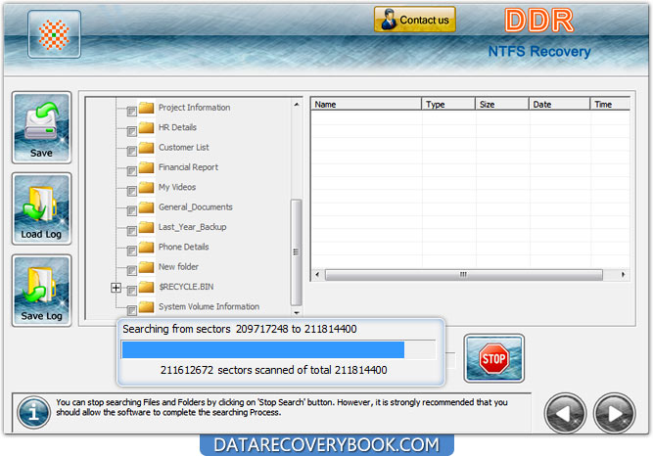653x456 pixels.
Task: Click the blue information icon
Action: [x=33, y=412]
